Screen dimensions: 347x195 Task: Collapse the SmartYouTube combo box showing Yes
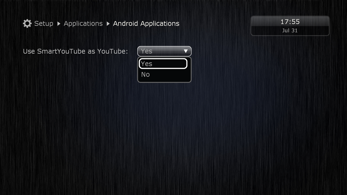164,51
